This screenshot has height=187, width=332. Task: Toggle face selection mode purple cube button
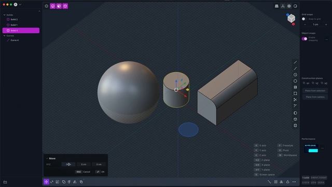click(59, 6)
